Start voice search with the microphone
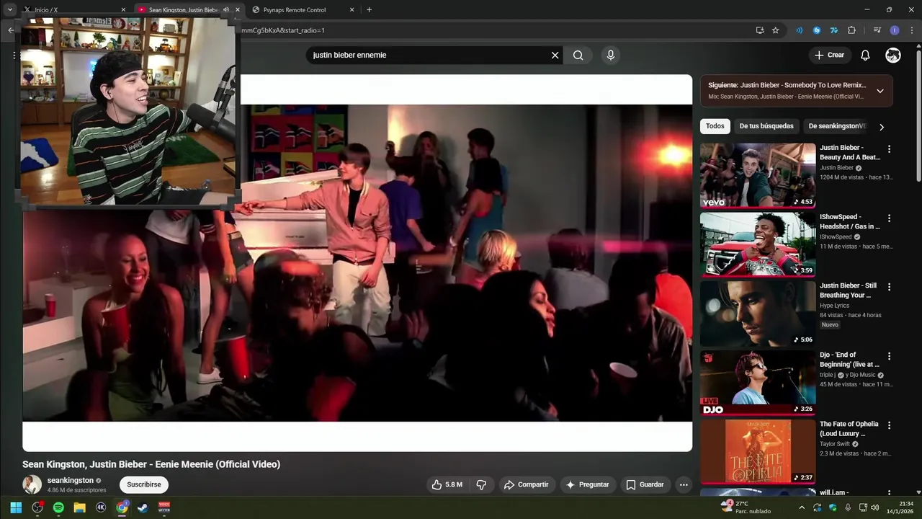This screenshot has height=519, width=922. [x=611, y=55]
